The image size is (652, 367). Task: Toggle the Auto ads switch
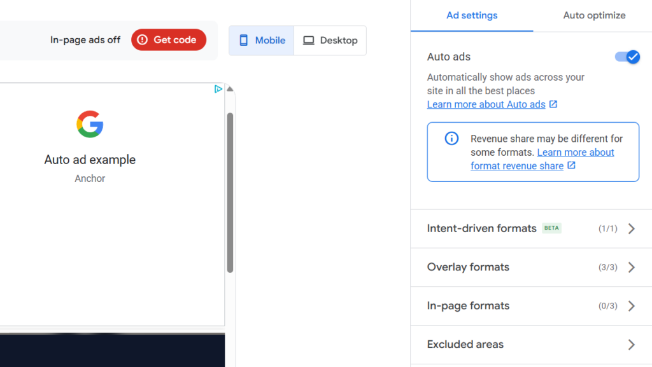click(x=627, y=57)
